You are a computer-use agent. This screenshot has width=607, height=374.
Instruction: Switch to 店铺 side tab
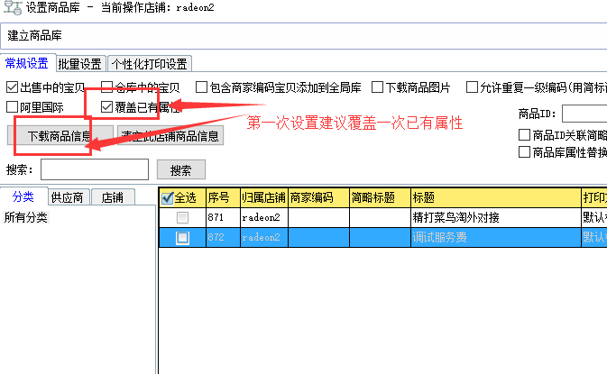click(x=113, y=197)
